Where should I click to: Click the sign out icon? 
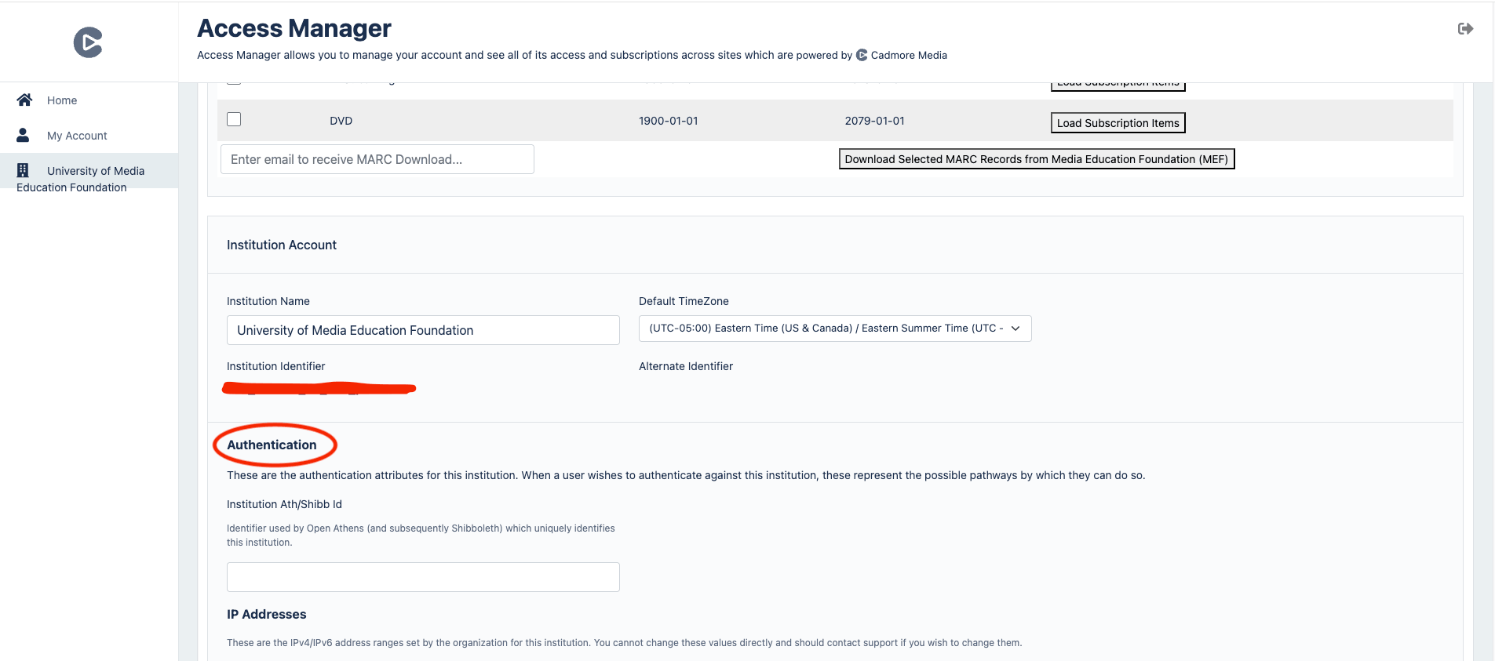click(1465, 29)
